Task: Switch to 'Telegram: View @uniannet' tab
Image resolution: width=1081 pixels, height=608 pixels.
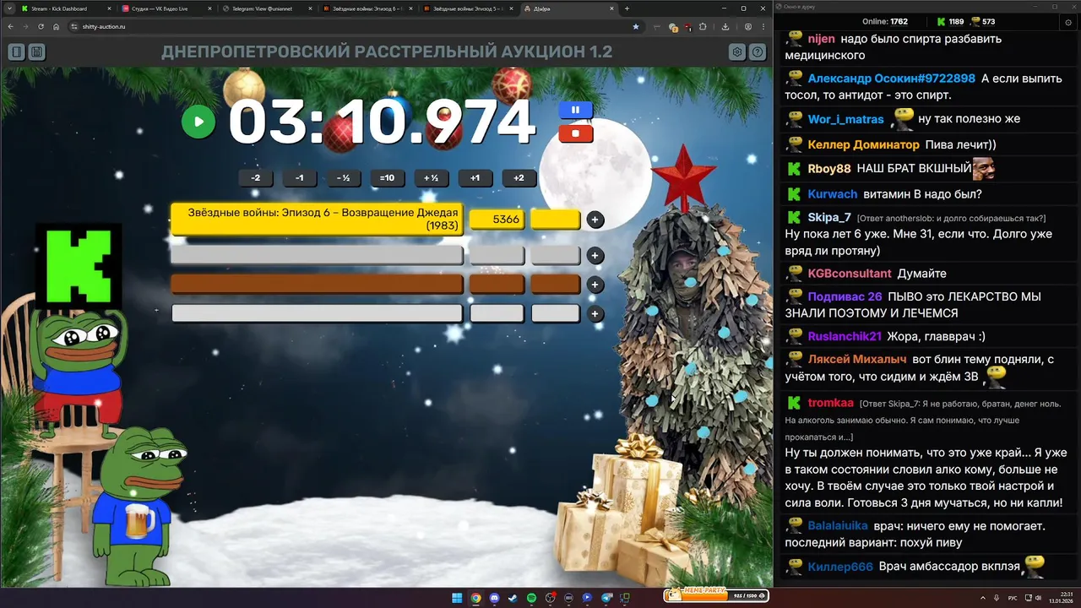Action: tap(266, 8)
